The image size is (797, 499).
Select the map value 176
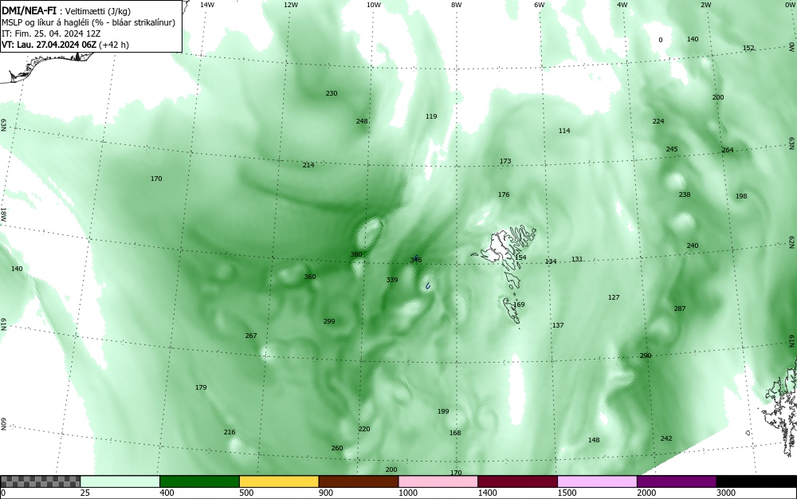click(x=504, y=194)
